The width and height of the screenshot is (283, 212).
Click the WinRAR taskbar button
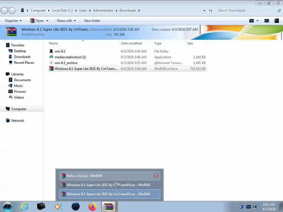pos(108,206)
